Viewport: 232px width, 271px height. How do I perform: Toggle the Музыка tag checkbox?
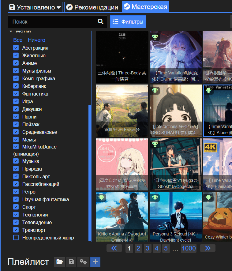pos(16,161)
